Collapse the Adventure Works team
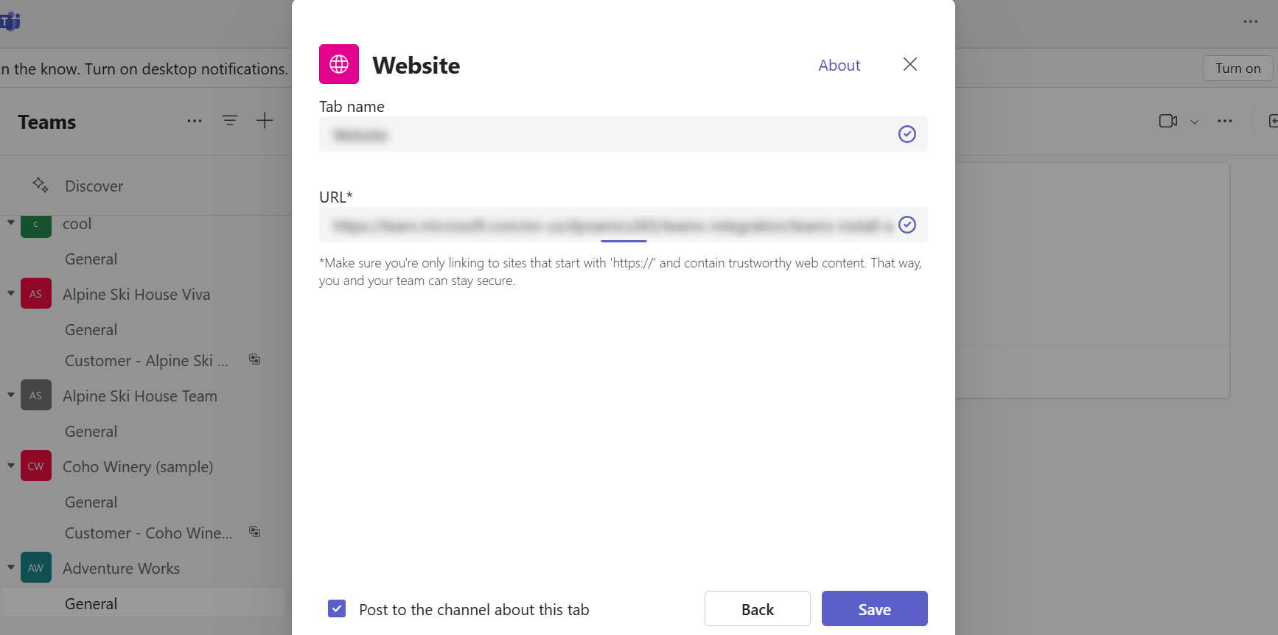Viewport: 1278px width, 635px height. point(10,567)
